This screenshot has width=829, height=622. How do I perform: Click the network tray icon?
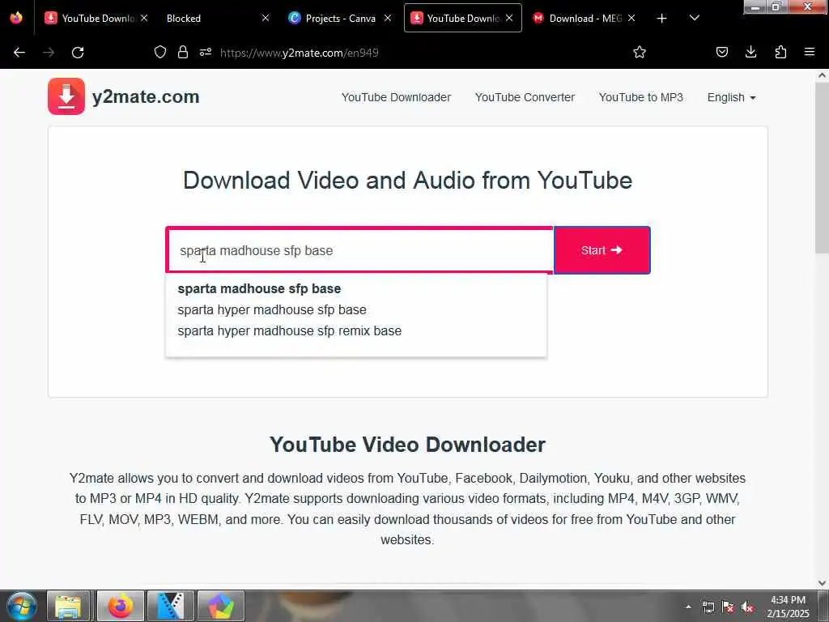(x=708, y=607)
